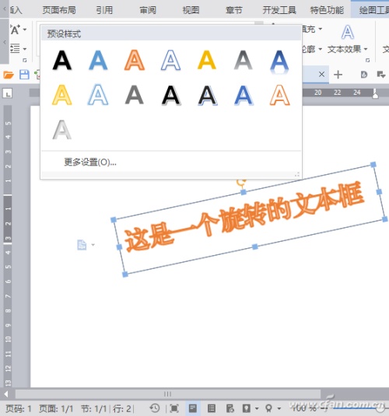Switch to the 视图 tab
This screenshot has width=389, height=416.
tap(191, 10)
